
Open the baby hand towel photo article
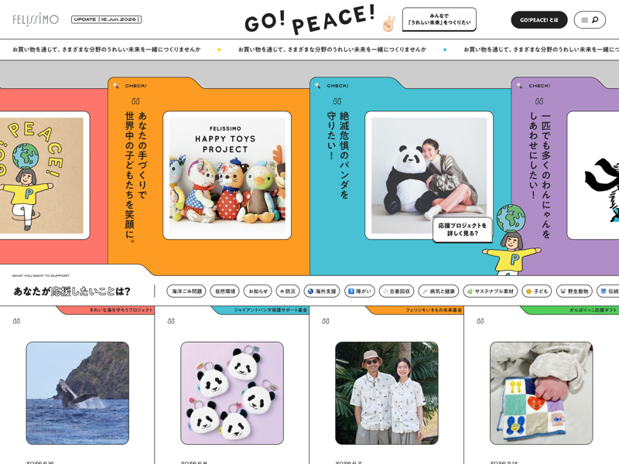[x=541, y=393]
